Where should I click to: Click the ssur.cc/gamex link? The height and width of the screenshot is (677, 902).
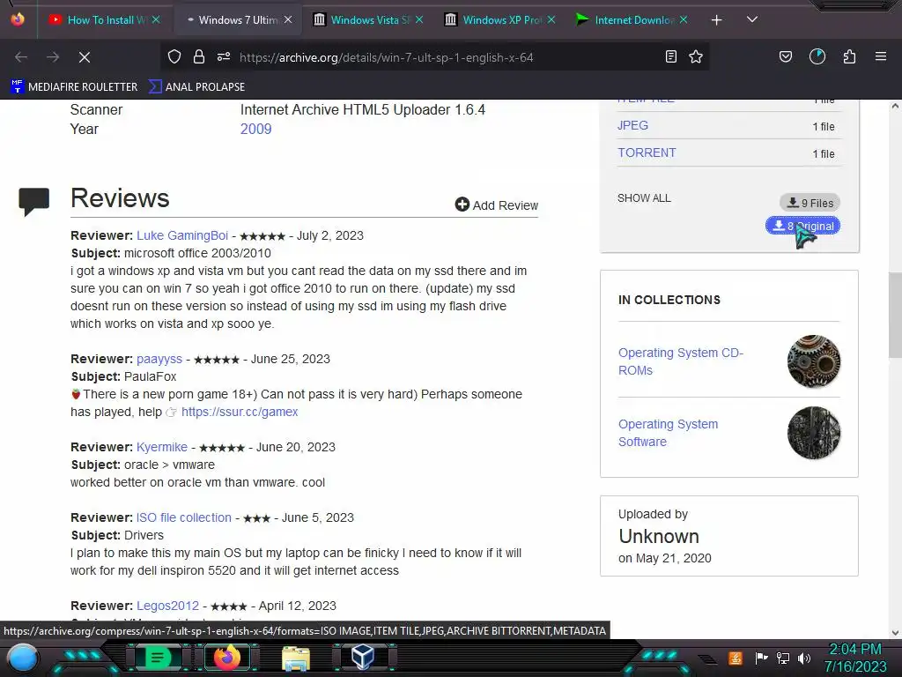[240, 412]
